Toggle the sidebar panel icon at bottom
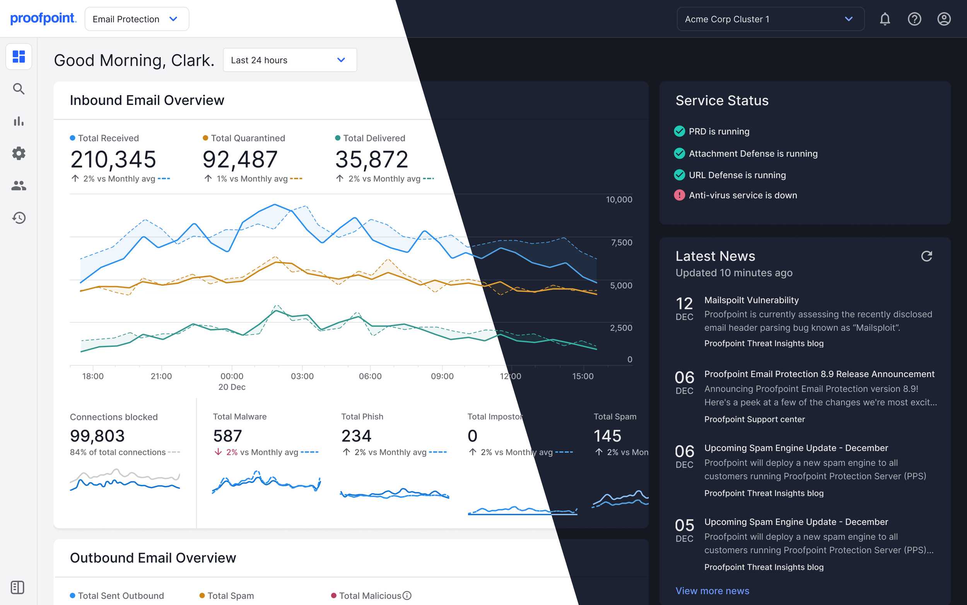This screenshot has width=967, height=605. click(x=17, y=588)
